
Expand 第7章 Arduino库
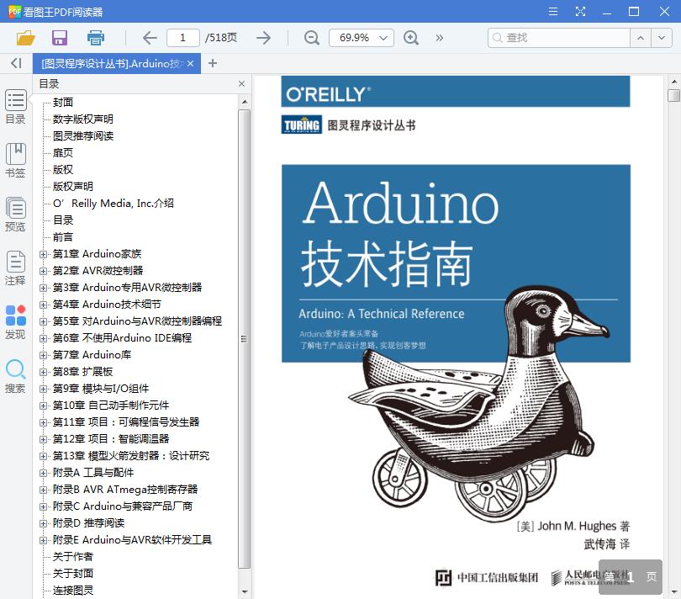[43, 355]
